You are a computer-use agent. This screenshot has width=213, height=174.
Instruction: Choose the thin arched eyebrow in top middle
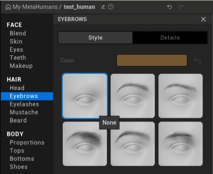pyautogui.click(x=133, y=96)
